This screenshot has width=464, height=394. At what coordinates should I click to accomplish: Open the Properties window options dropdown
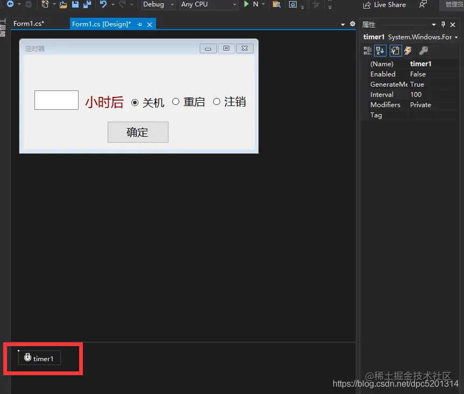tap(434, 25)
